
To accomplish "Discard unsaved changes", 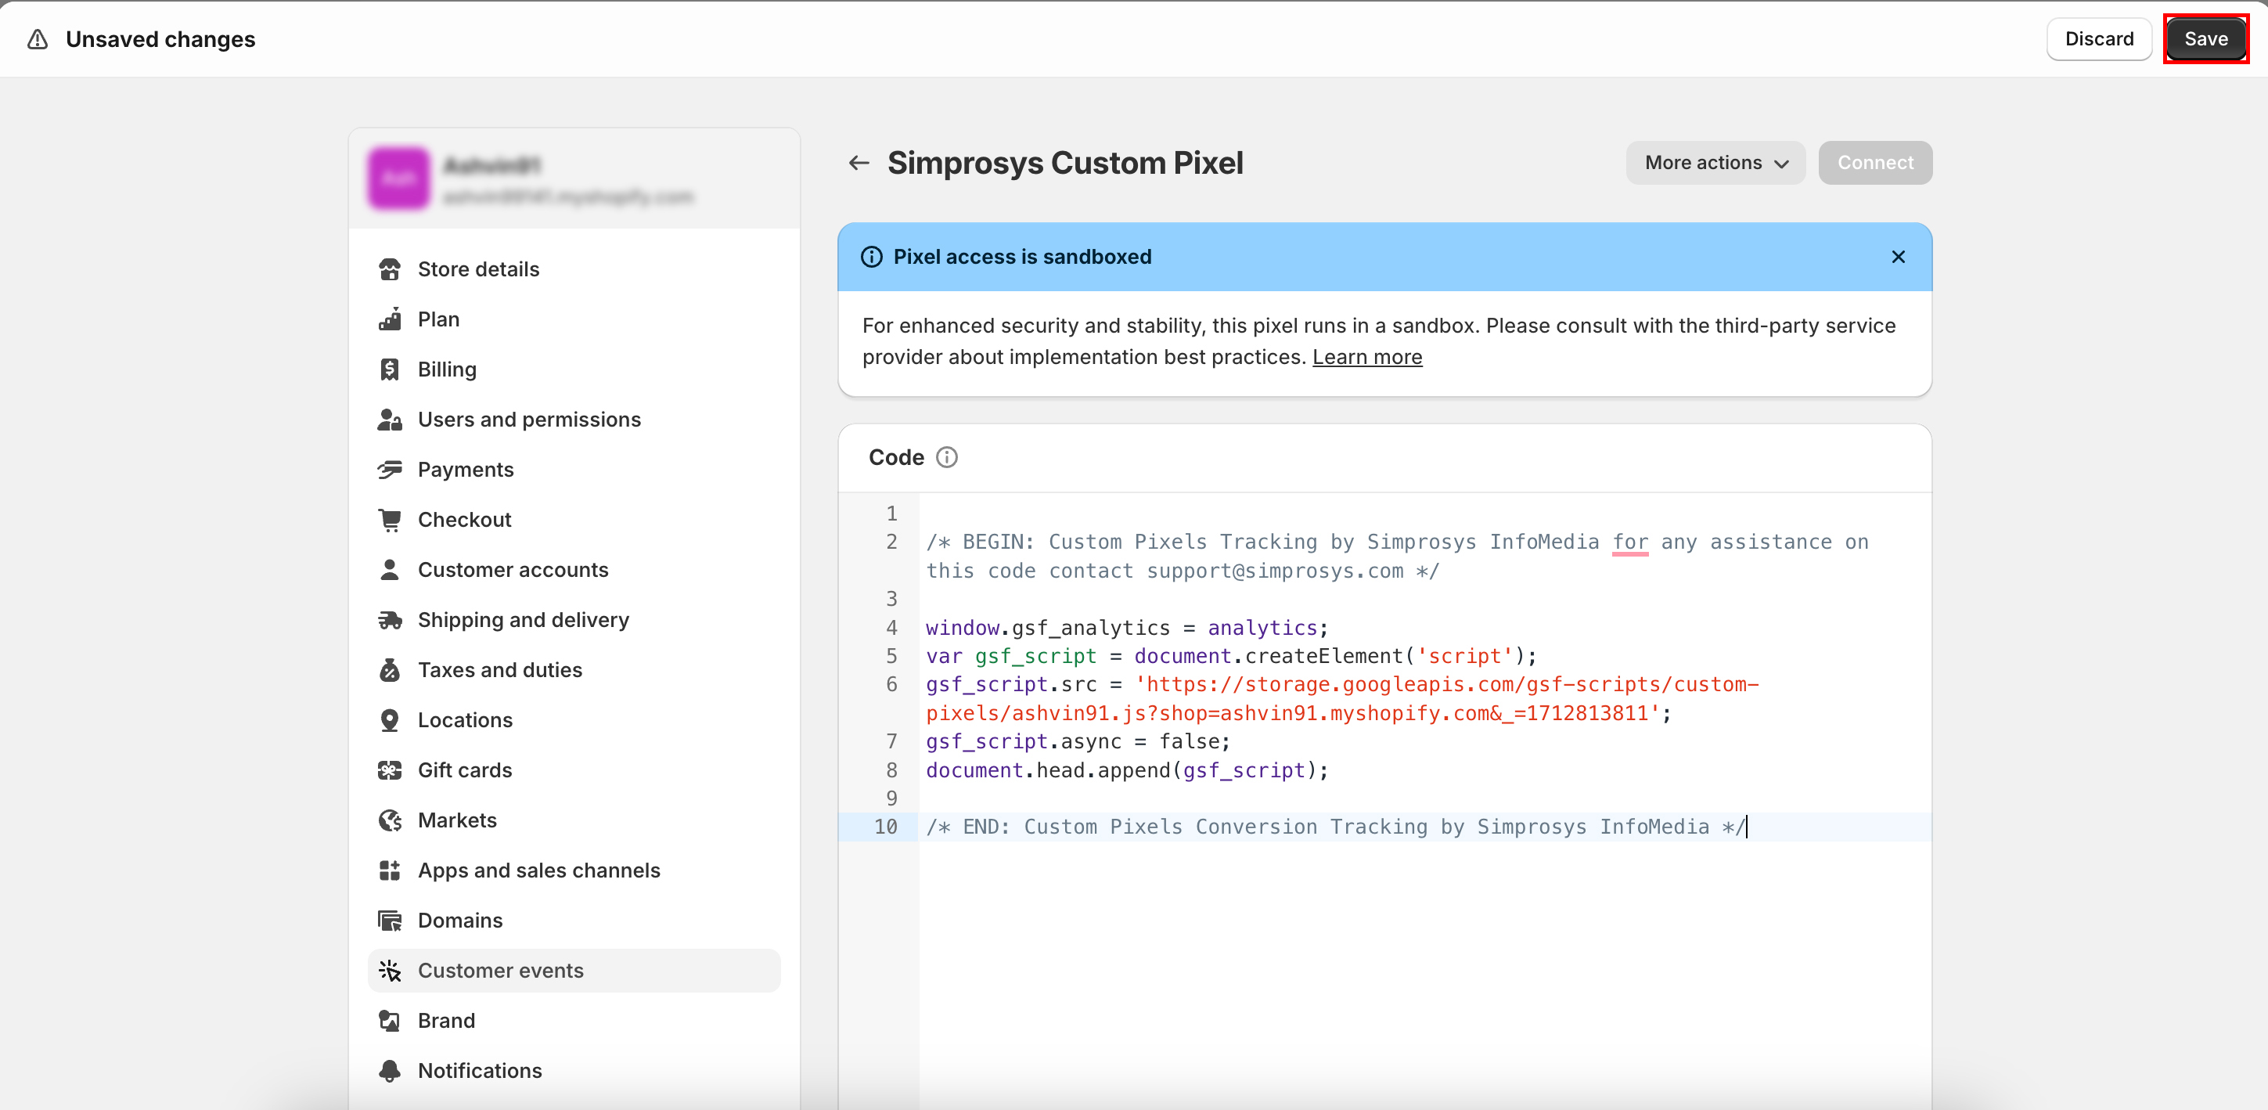I will (x=2099, y=39).
